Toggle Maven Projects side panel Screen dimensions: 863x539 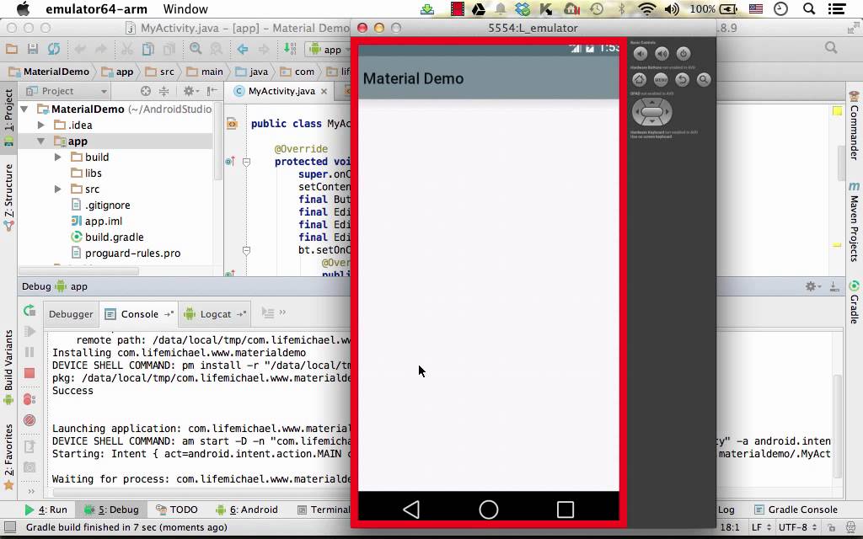click(x=854, y=221)
